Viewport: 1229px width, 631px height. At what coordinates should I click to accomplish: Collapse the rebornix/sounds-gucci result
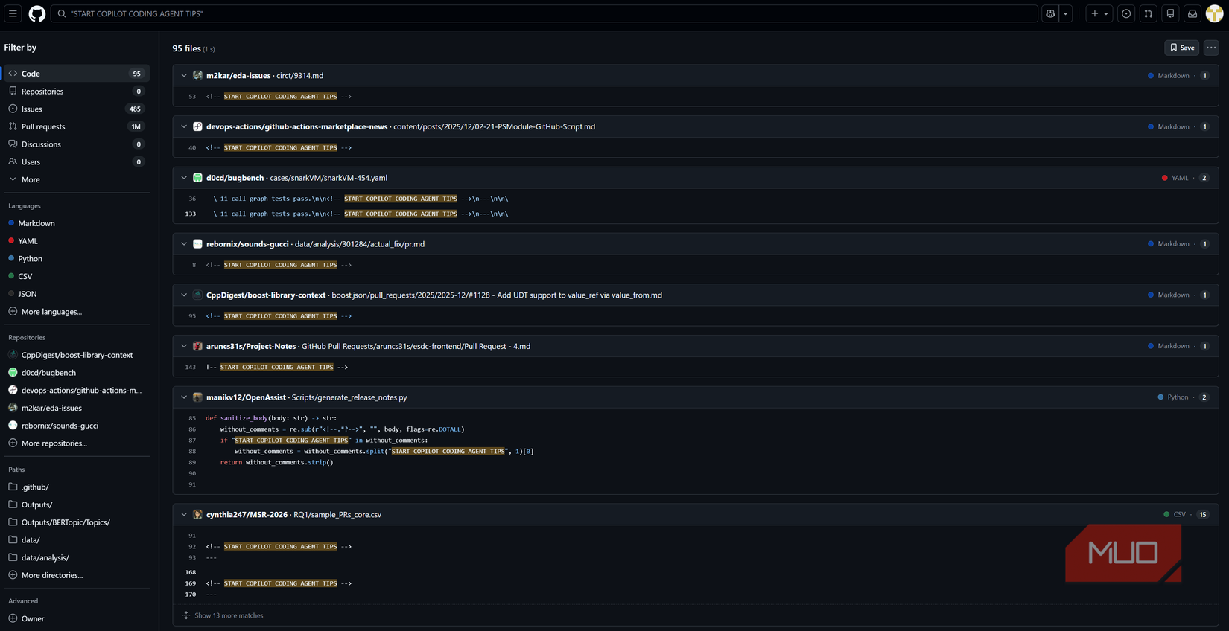click(x=184, y=244)
